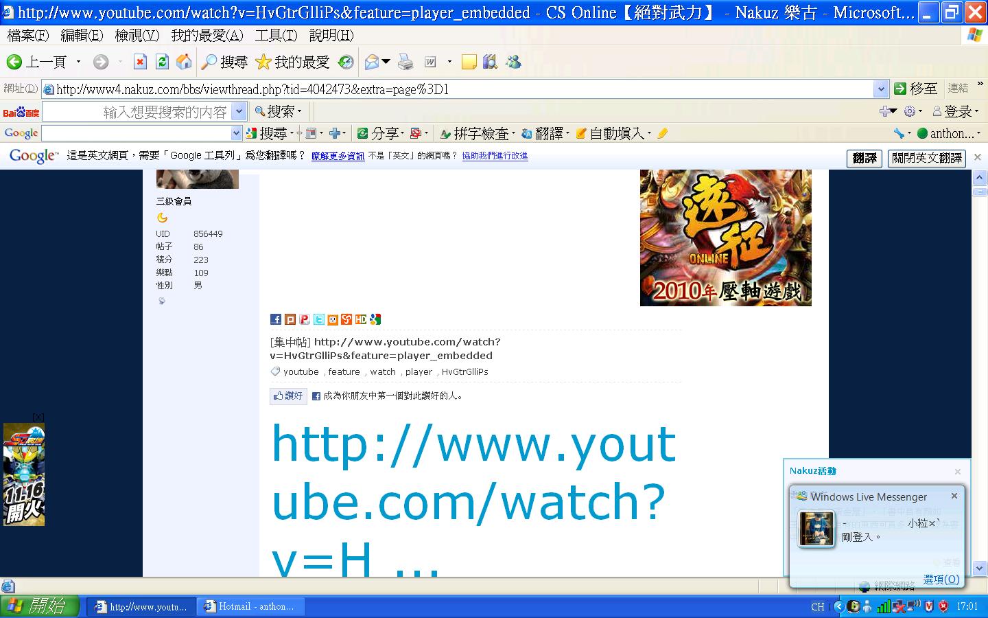Print the page with the printer icon

click(x=406, y=62)
